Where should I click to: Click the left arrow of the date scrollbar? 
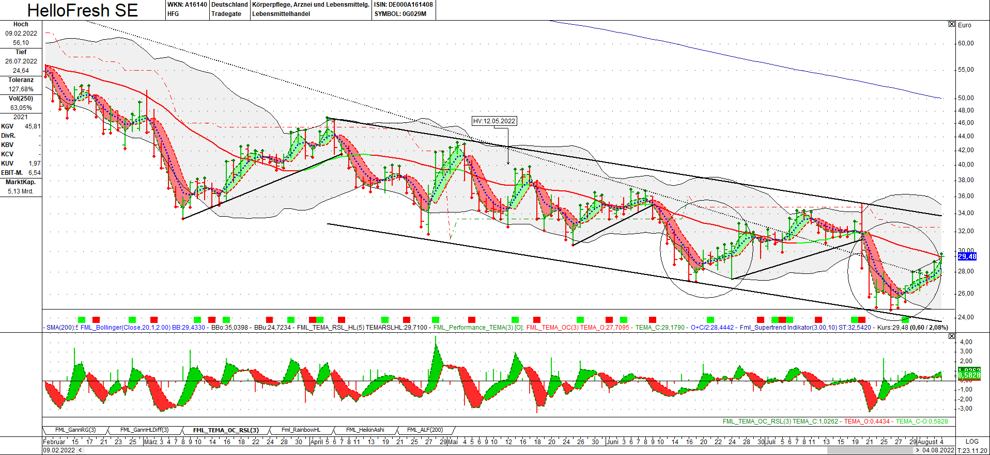[80, 450]
